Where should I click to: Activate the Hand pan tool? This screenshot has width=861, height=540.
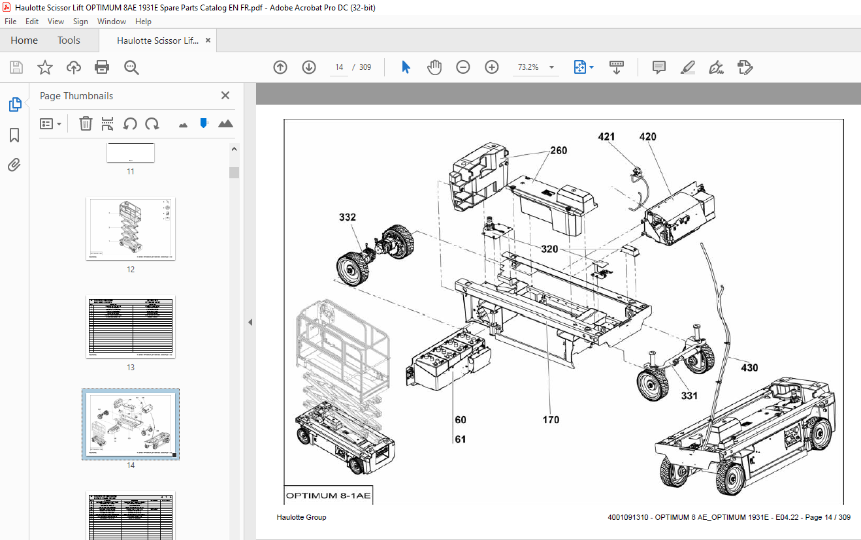434,67
